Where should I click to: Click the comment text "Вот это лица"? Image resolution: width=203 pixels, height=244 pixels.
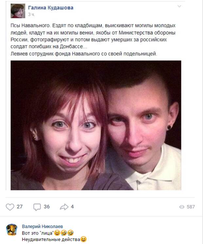pos(38,233)
